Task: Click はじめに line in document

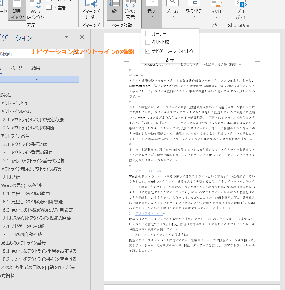Action: (x=135, y=75)
